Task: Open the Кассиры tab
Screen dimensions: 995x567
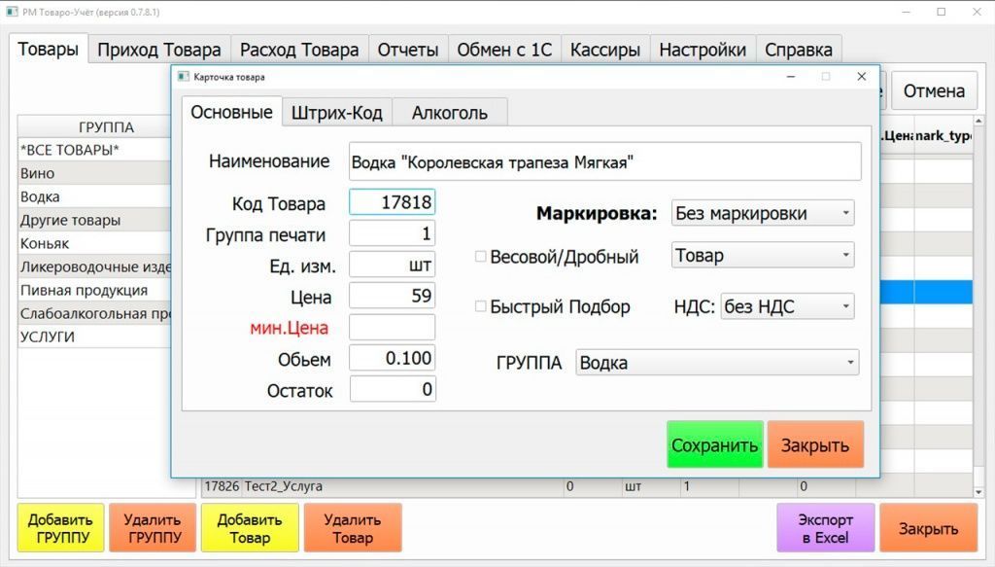Action: (605, 50)
